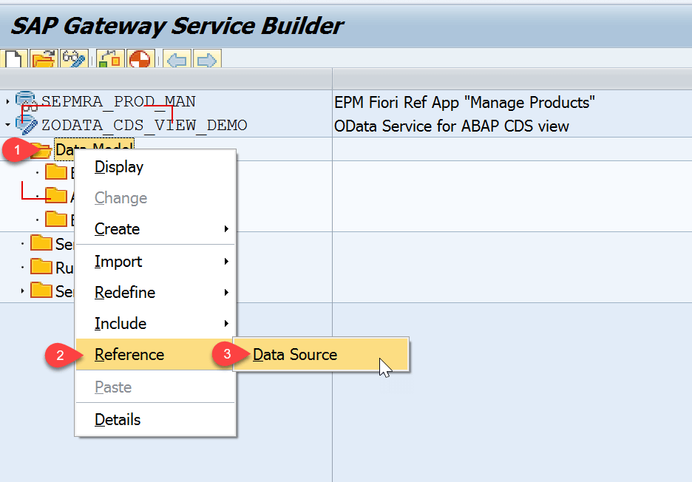This screenshot has height=482, width=692.
Task: Select the ZODATA_CDS_VIEW_DEMO project name
Action: click(x=144, y=126)
